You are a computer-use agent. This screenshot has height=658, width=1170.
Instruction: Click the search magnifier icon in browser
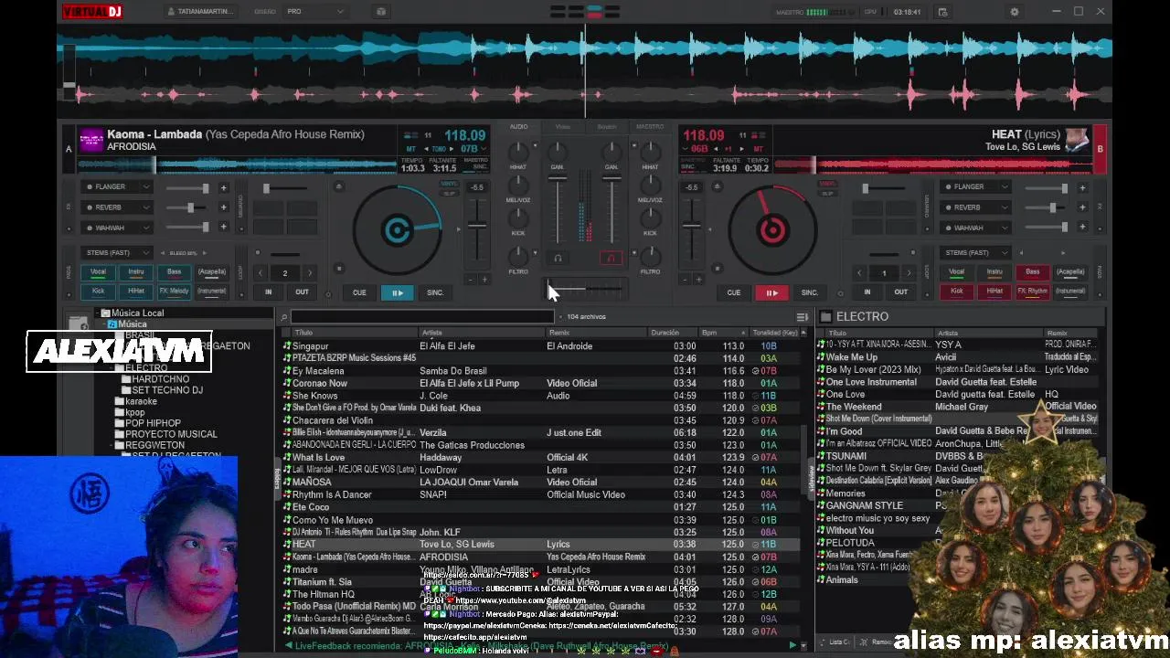pos(284,317)
